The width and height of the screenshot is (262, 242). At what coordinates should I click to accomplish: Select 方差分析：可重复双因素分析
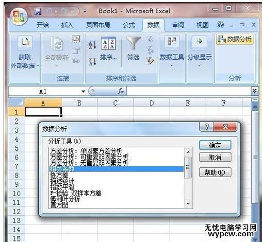(x=89, y=157)
